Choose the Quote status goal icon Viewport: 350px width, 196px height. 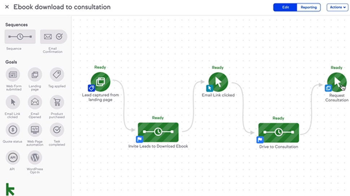(x=13, y=130)
